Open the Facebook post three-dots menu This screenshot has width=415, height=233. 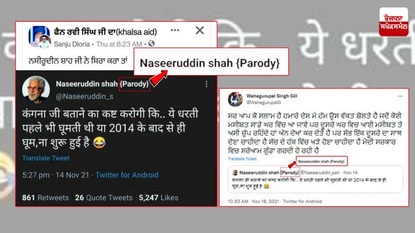(175, 31)
